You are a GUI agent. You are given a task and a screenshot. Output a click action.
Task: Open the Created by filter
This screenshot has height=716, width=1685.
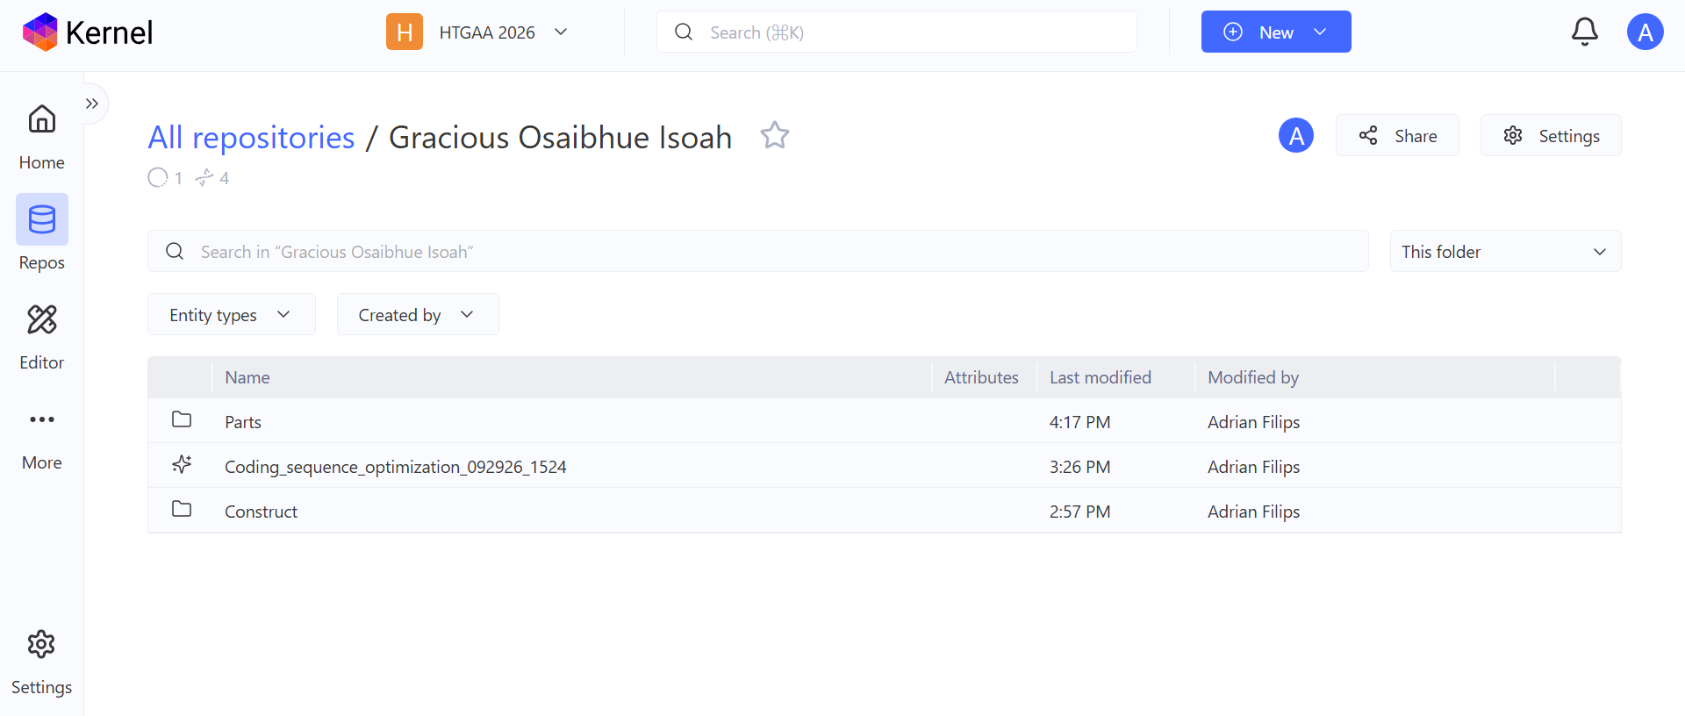(418, 315)
